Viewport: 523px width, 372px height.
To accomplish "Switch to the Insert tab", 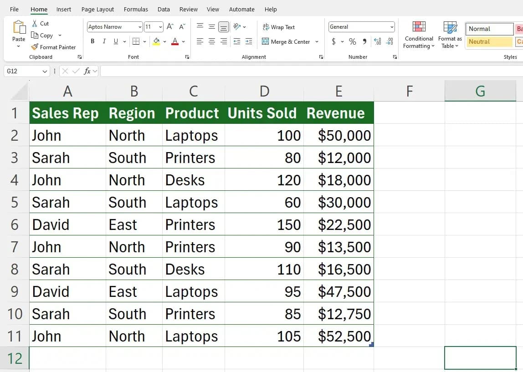I will point(64,9).
